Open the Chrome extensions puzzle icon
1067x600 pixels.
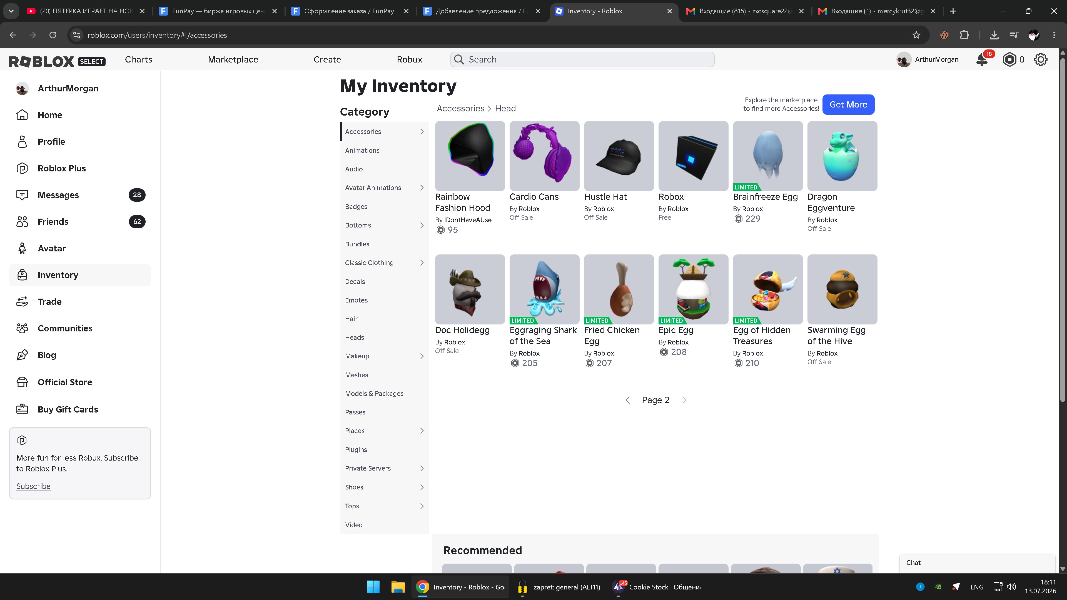964,35
